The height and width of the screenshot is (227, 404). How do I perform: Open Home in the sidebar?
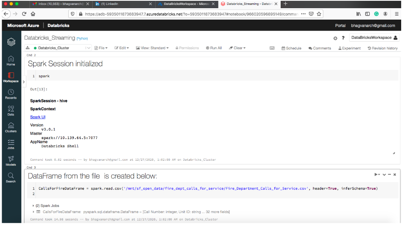(x=11, y=61)
